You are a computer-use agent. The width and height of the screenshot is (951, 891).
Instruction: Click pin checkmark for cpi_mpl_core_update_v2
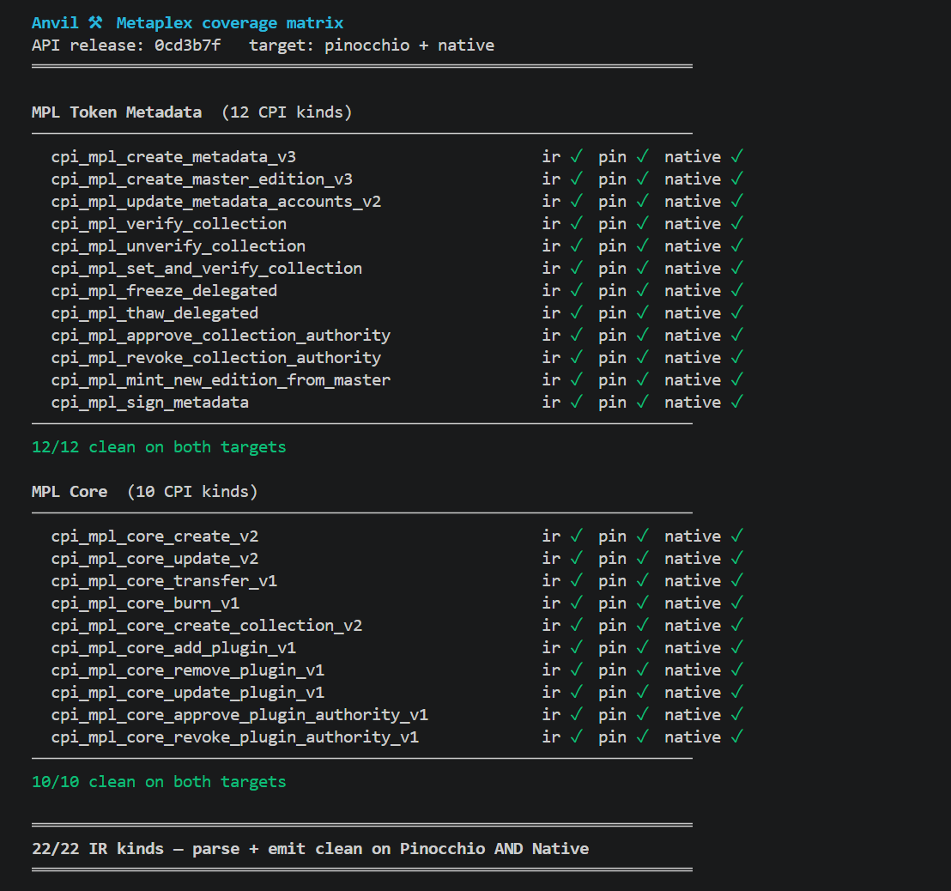[643, 559]
